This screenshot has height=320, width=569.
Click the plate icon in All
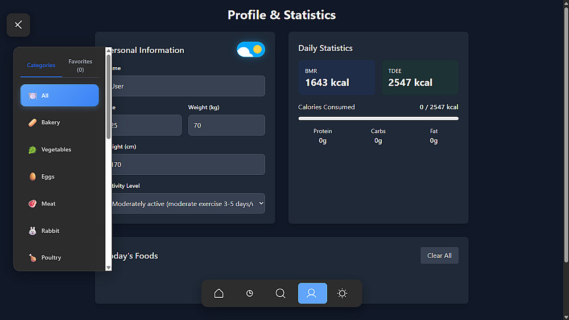[32, 96]
